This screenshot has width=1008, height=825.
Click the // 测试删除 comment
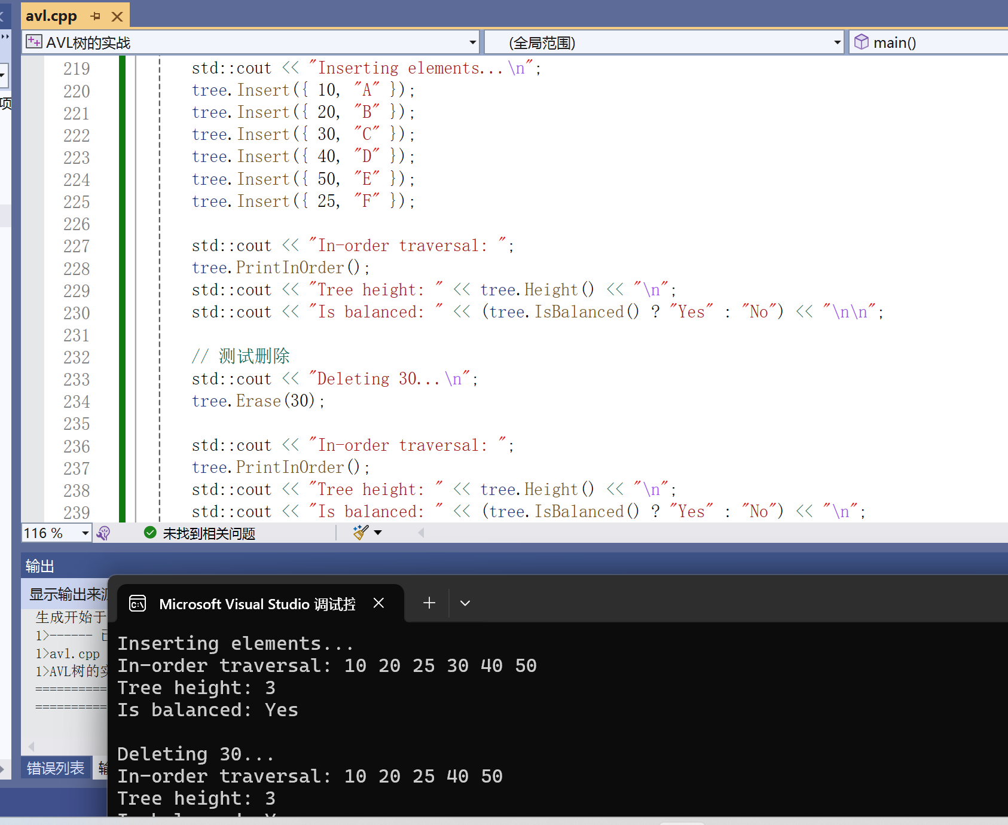pos(240,356)
